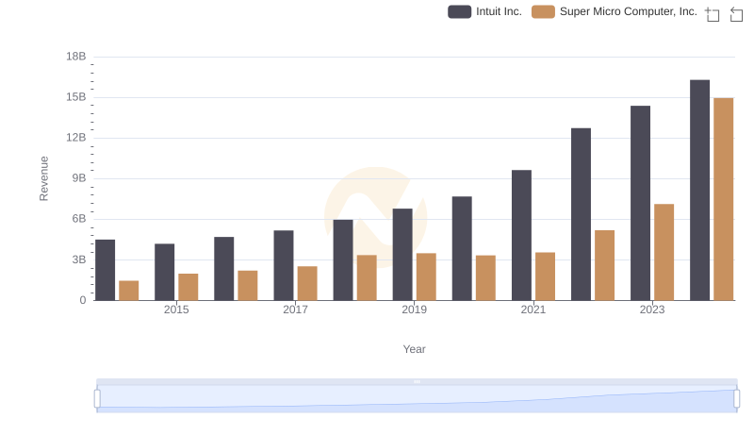The image size is (754, 435).
Task: Click the 12B y-axis label
Action: point(76,138)
